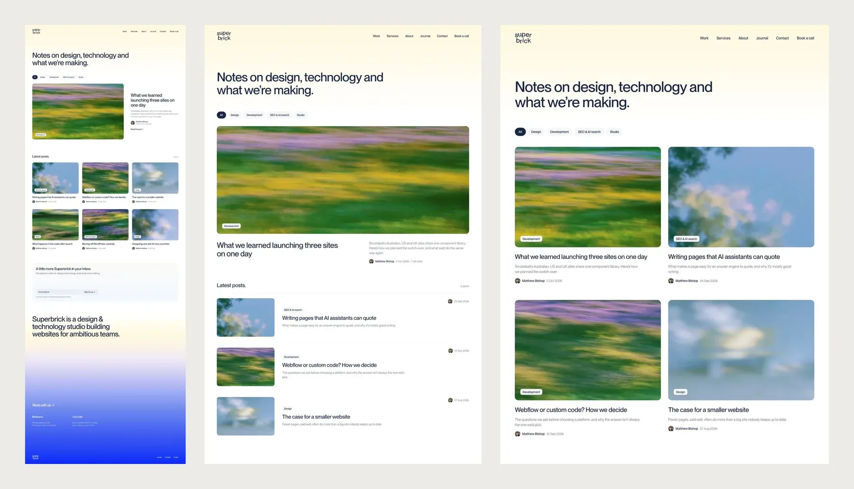The image size is (854, 489).
Task: Select the All filter pill in left mockup
Action: point(35,77)
